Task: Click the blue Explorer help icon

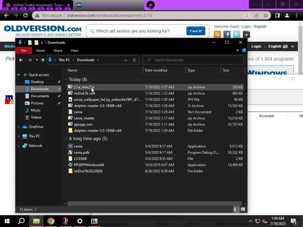Action: coord(244,50)
